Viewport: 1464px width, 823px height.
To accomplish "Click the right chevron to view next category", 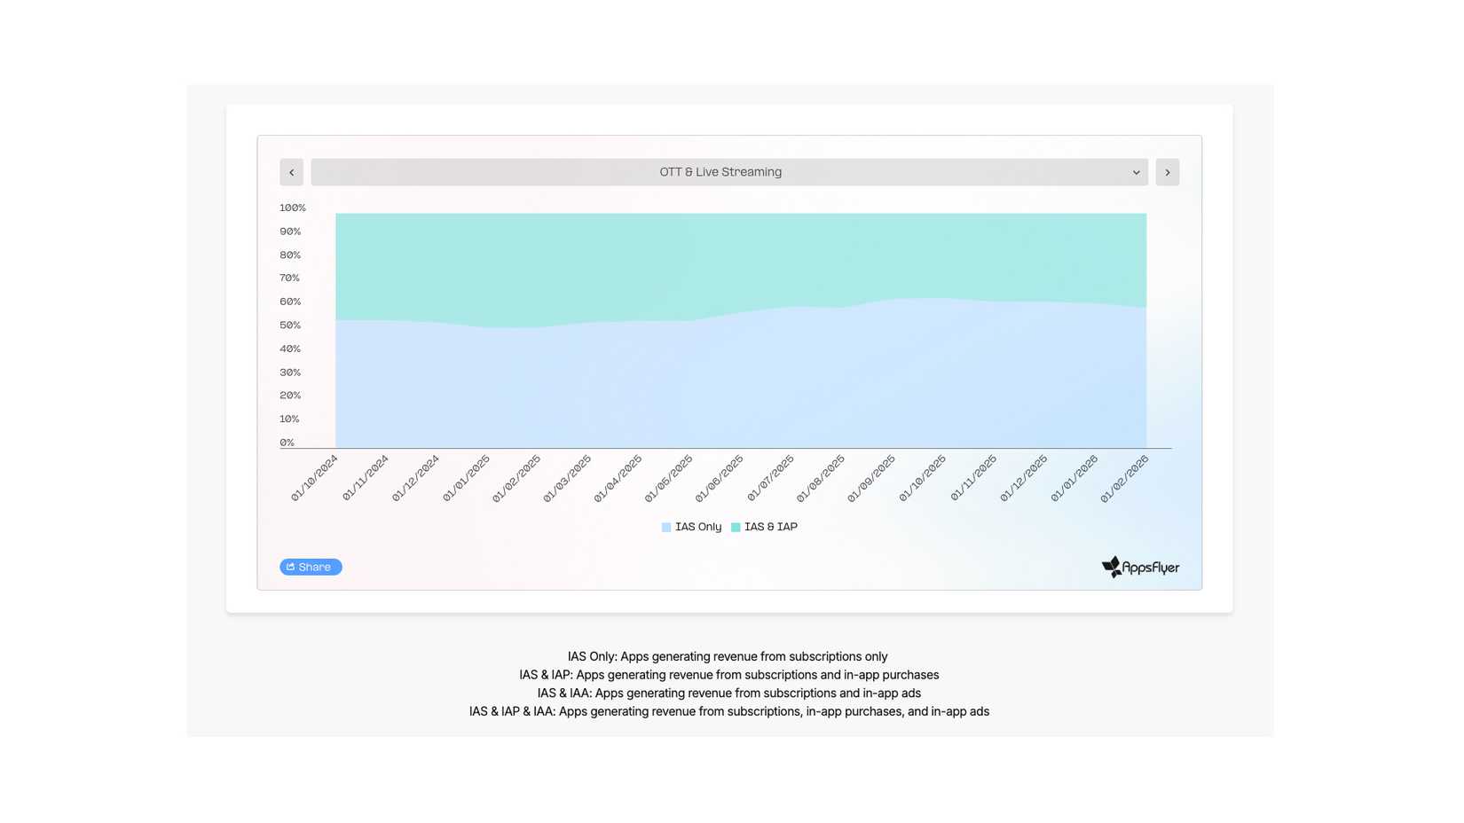I will click(1167, 172).
